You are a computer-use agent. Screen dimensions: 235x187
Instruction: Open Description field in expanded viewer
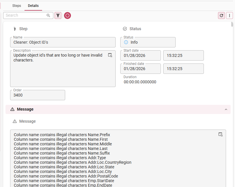110,55
